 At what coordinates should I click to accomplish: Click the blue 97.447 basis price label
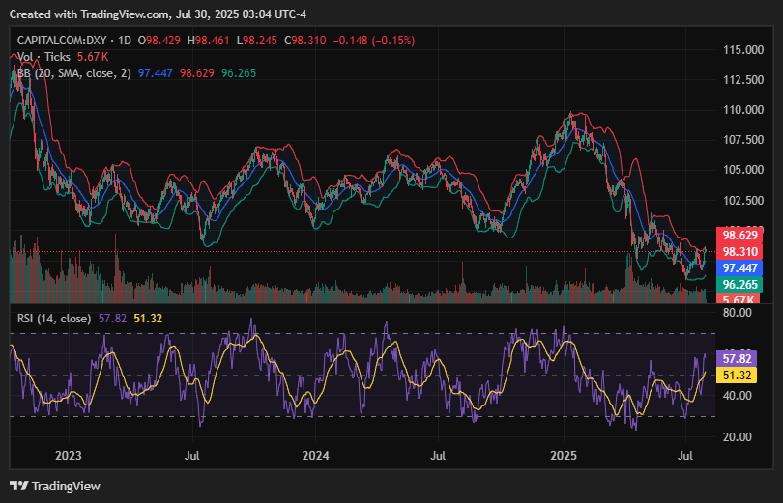[x=740, y=267]
